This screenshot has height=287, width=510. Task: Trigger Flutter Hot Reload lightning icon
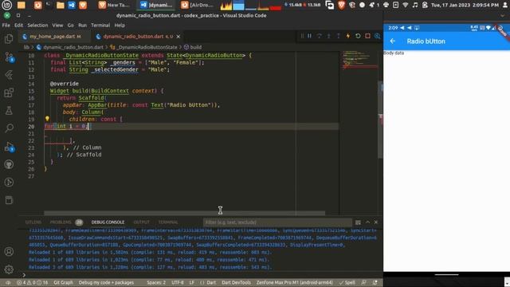pos(348,36)
